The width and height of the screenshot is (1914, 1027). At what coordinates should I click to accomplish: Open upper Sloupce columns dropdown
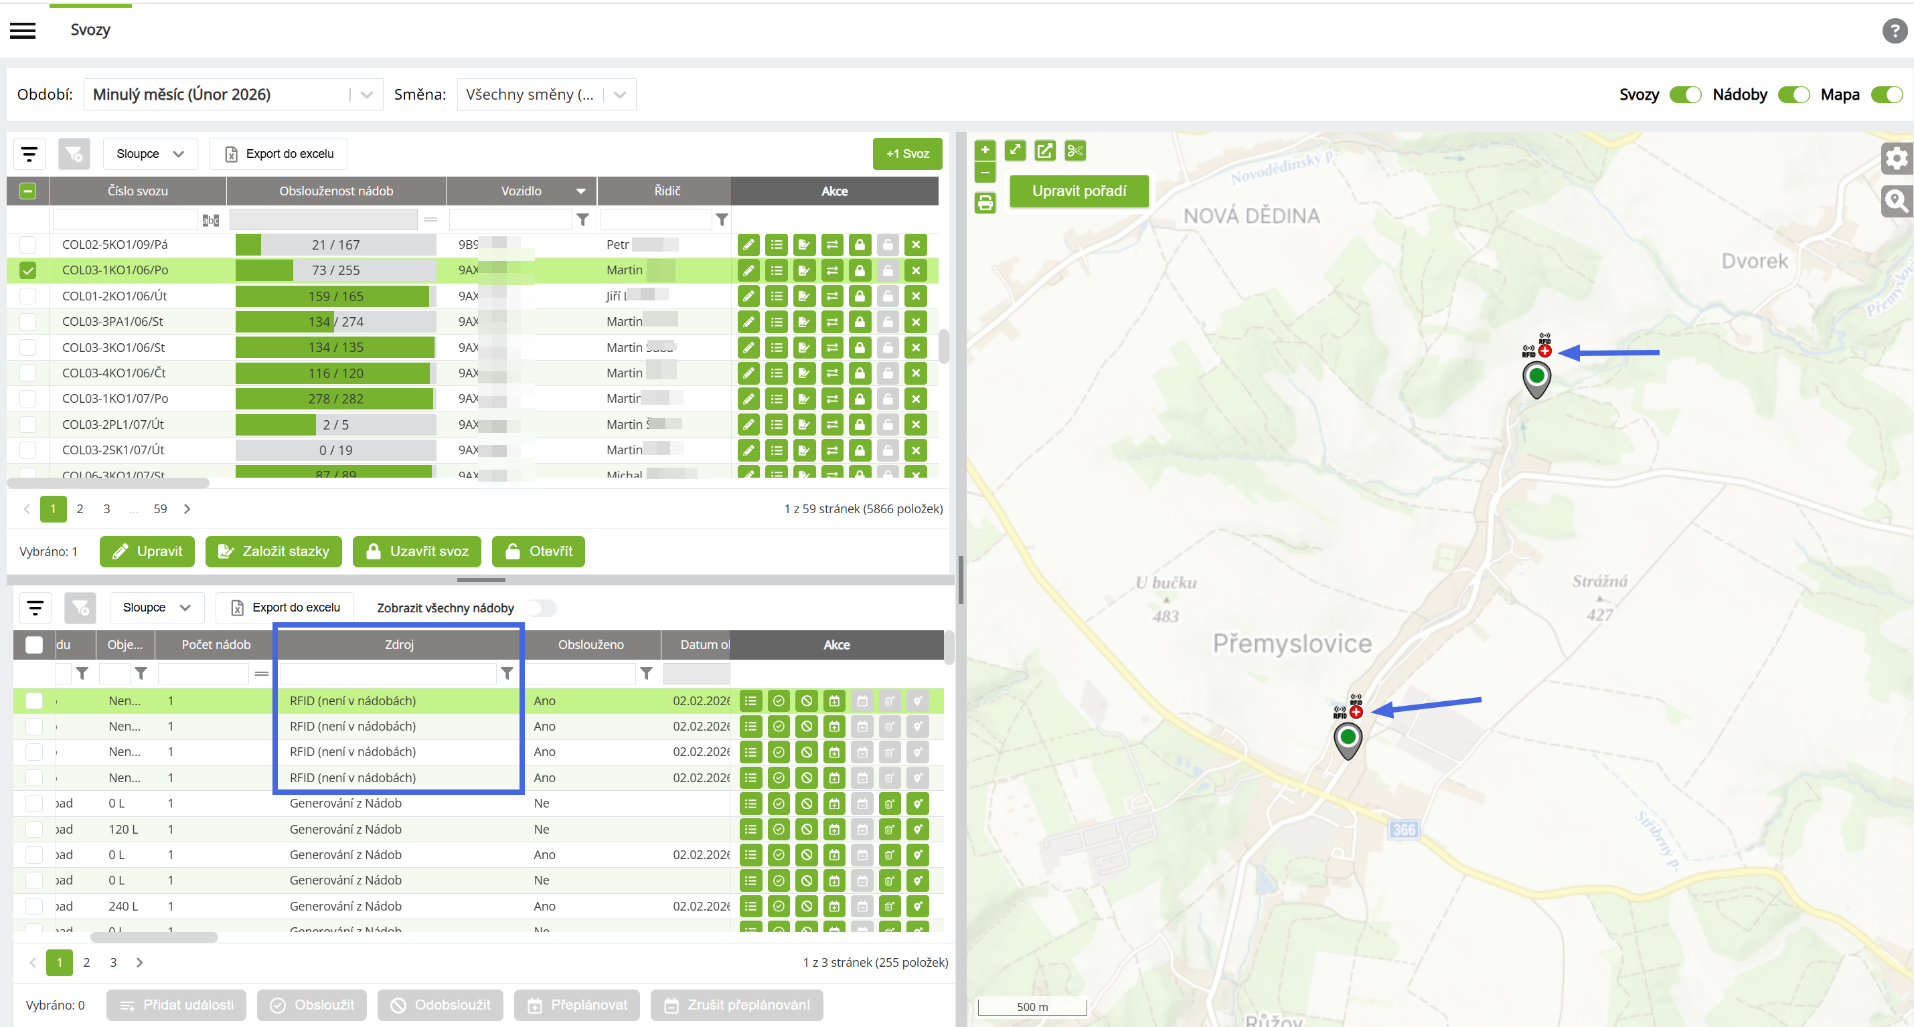(149, 154)
